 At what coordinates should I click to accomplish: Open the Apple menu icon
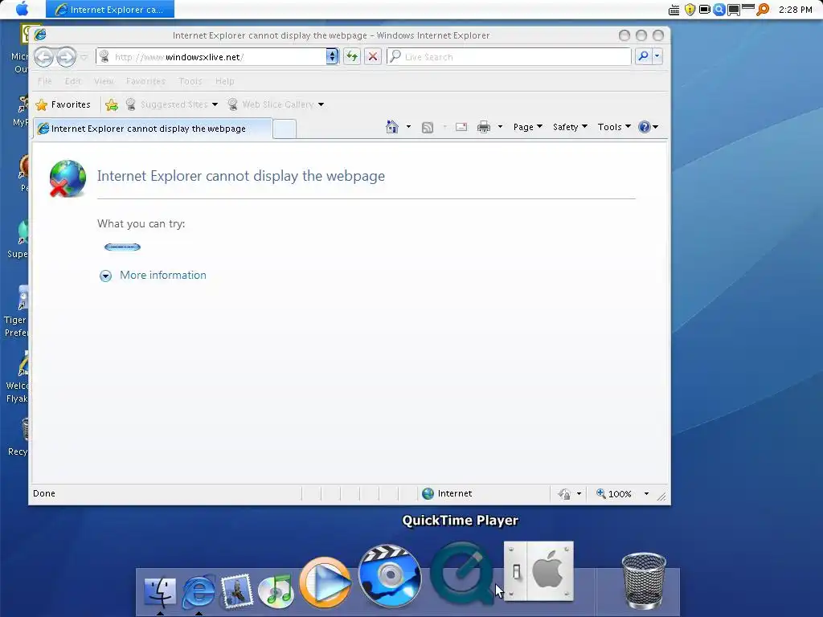click(x=22, y=9)
